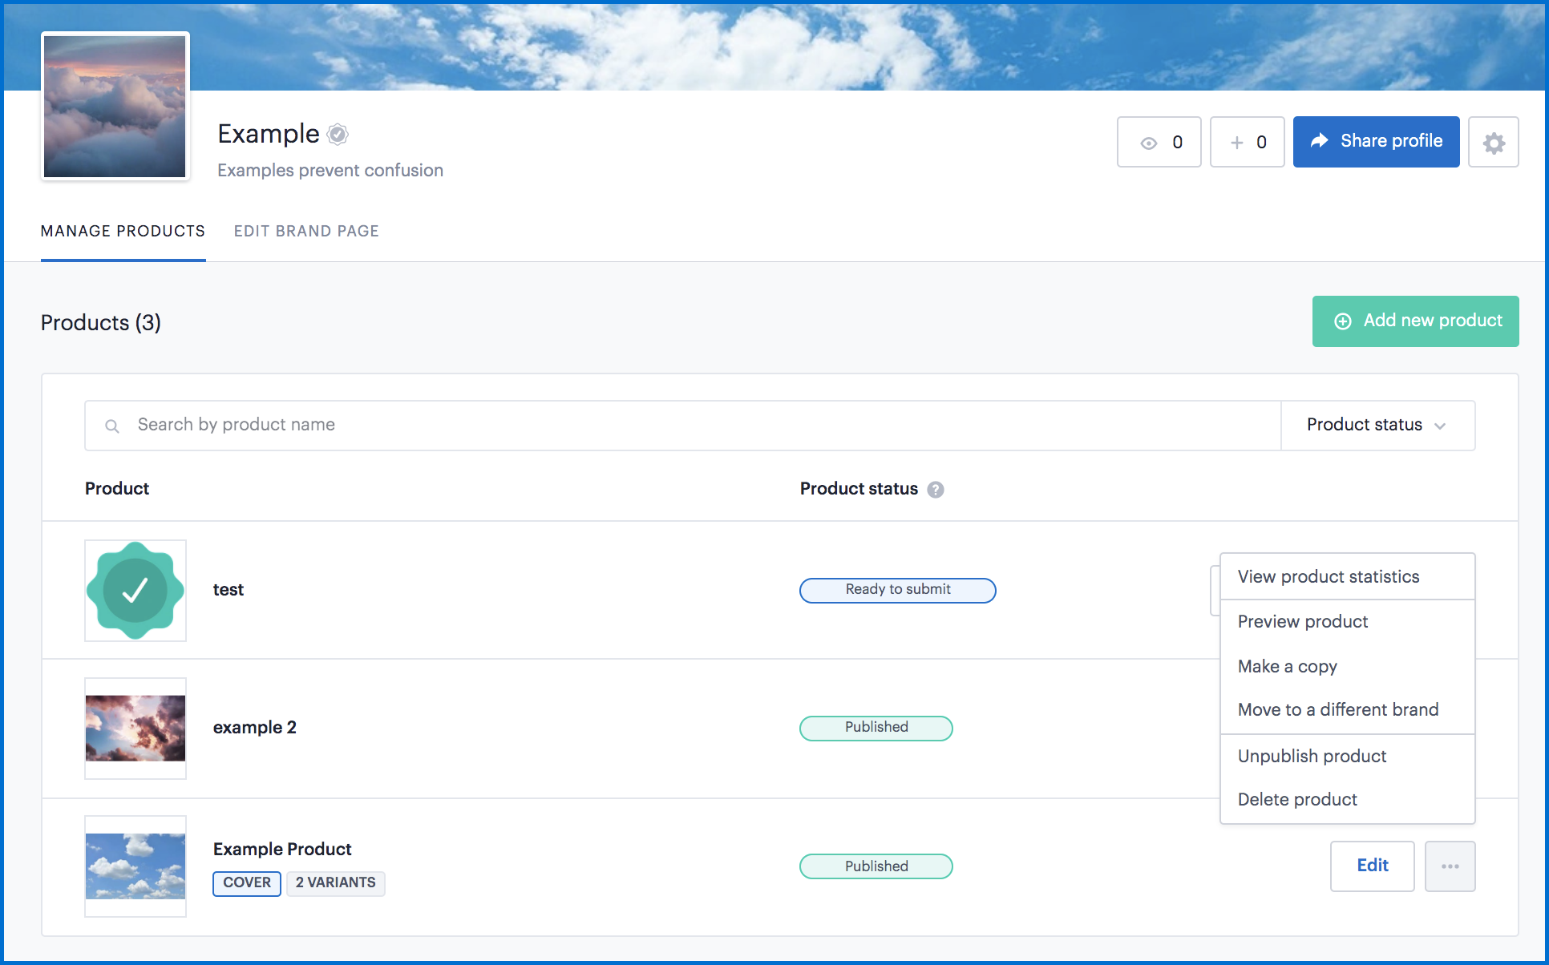This screenshot has height=965, width=1549.
Task: Click the product name example 2
Action: coord(255,728)
